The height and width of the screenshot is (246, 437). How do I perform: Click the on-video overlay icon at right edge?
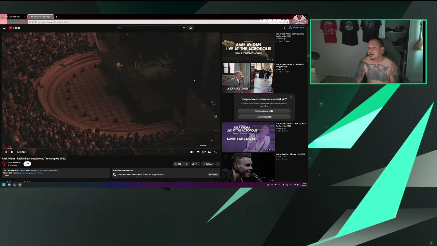click(x=215, y=116)
